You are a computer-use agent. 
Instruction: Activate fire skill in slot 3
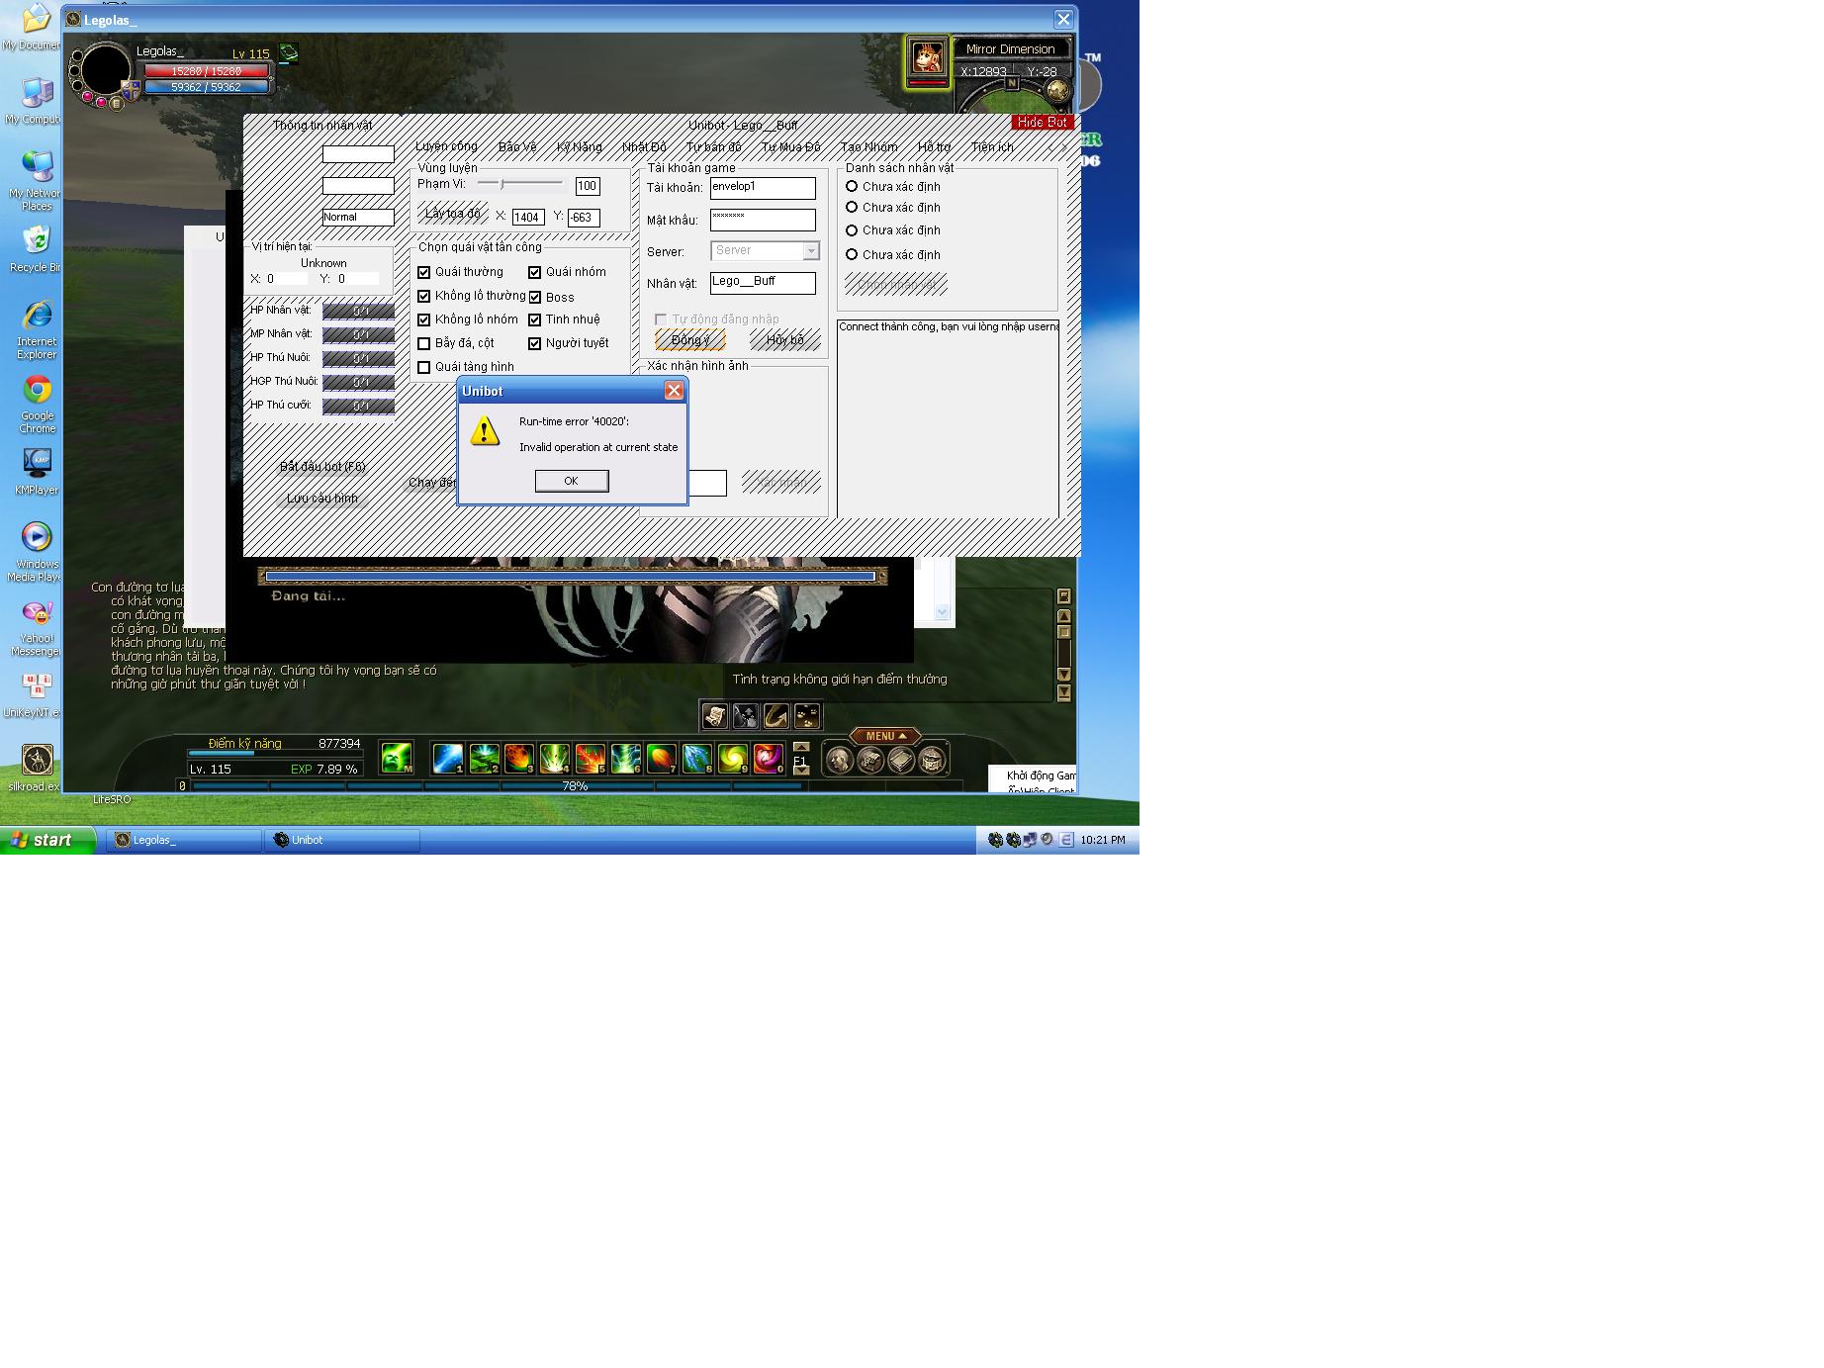point(519,759)
